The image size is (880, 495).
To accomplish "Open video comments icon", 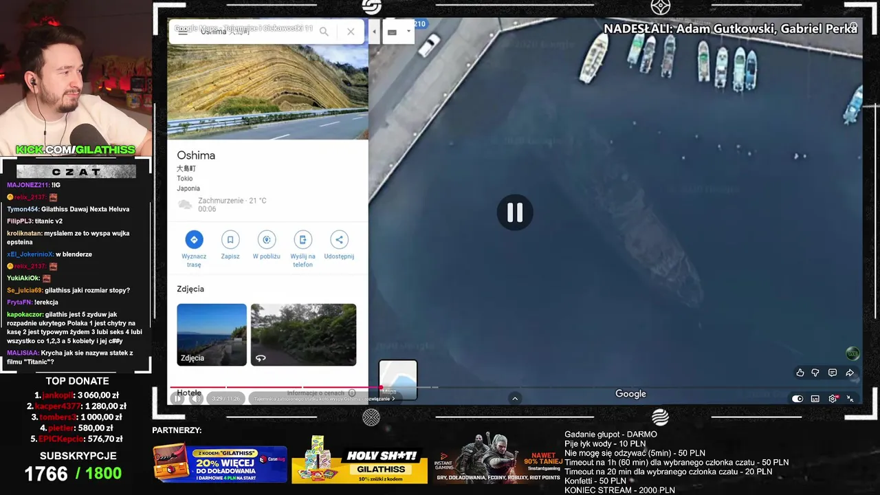I will coord(833,373).
